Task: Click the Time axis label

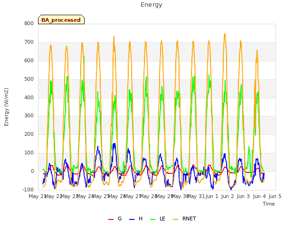Action: [x=269, y=204]
